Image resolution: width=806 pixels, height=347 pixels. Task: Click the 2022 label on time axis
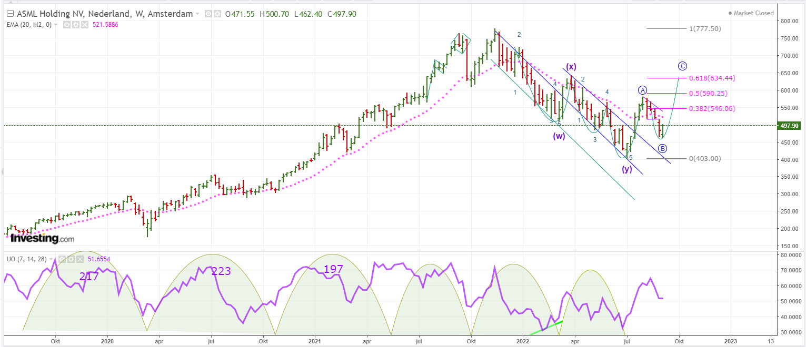[x=522, y=341]
